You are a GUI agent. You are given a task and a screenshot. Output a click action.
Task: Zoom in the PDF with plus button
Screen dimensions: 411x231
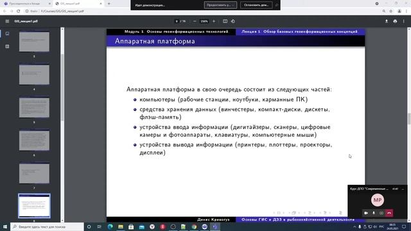point(214,21)
